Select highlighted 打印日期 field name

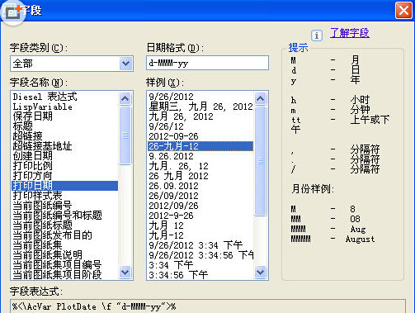click(x=65, y=186)
